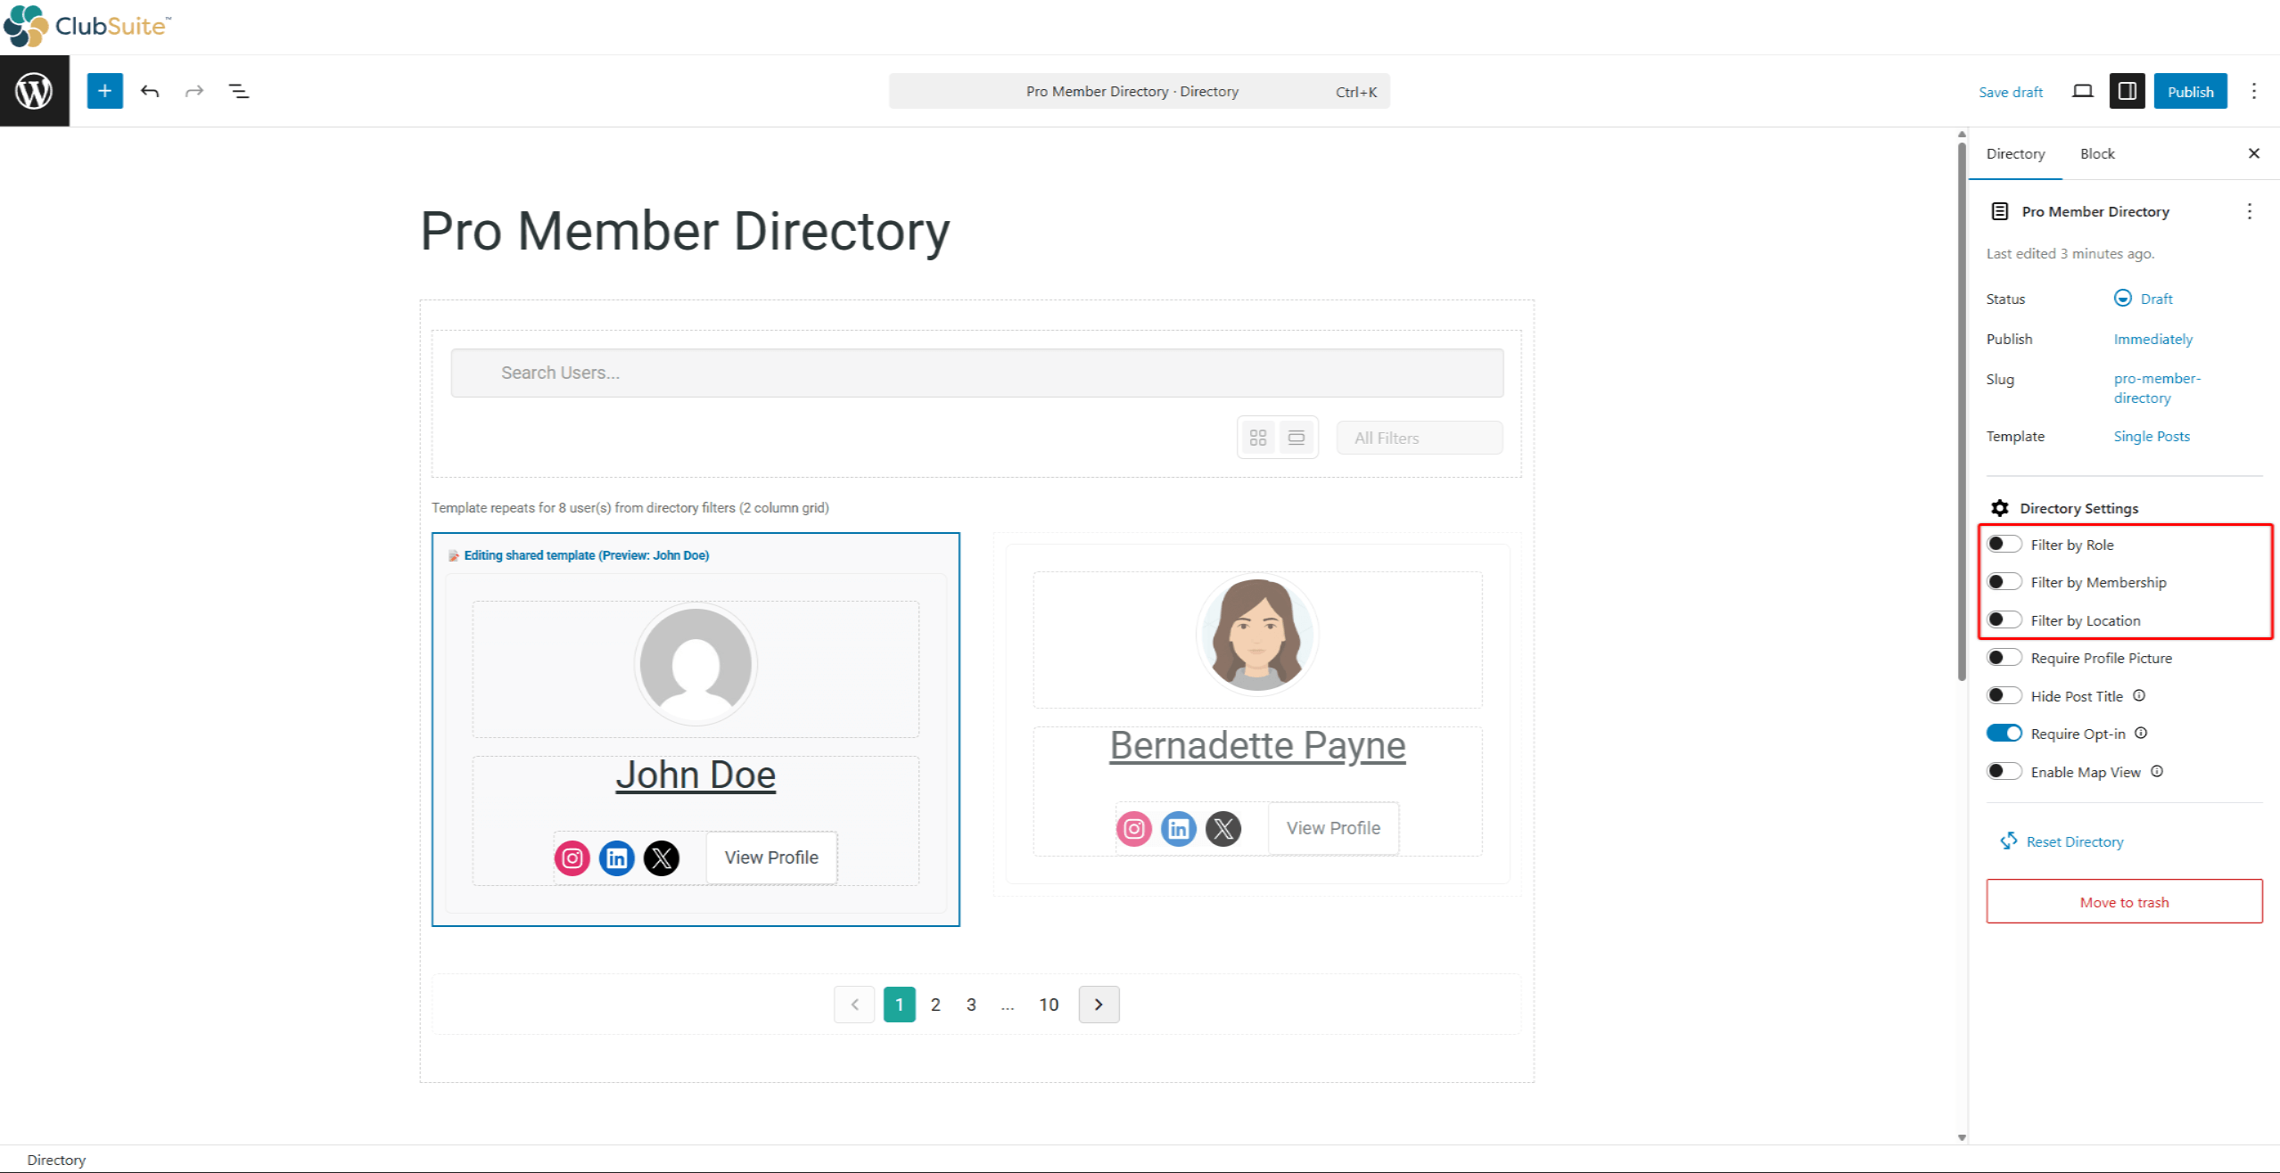This screenshot has height=1173, width=2280.
Task: Click the Reset Directory link
Action: [x=2074, y=841]
